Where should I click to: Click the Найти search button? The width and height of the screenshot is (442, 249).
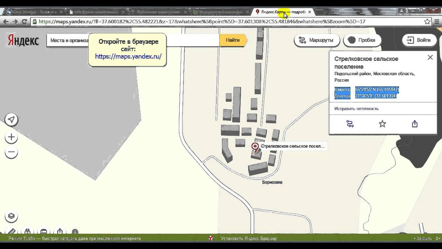(233, 40)
